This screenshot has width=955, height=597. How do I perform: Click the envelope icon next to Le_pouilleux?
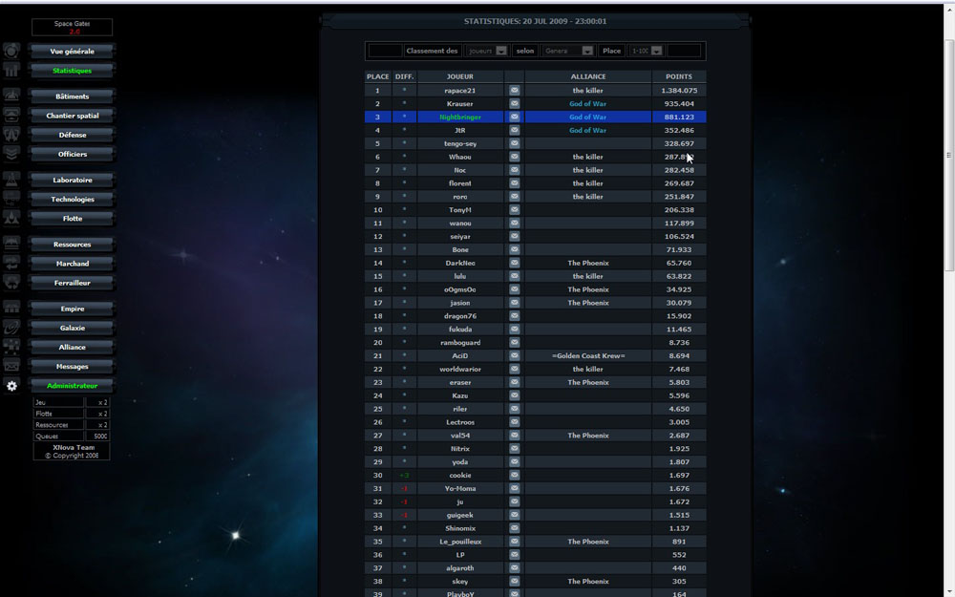[514, 543]
